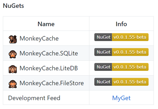Open the MonkeyCache.LiteDB NuGet badge
Viewport: 158px width, 109px height.
pos(121,67)
